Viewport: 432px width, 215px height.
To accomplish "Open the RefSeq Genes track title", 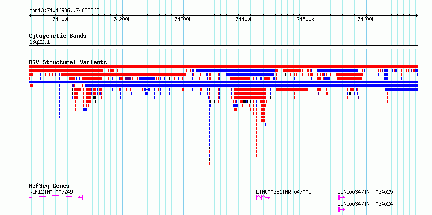I will tap(50, 186).
